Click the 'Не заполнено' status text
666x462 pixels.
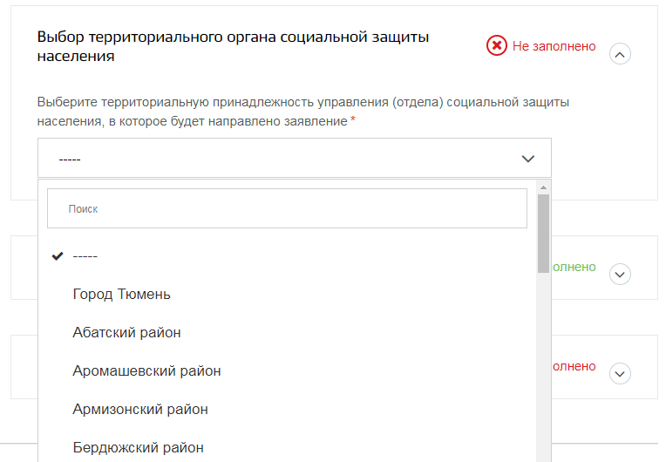coord(554,46)
